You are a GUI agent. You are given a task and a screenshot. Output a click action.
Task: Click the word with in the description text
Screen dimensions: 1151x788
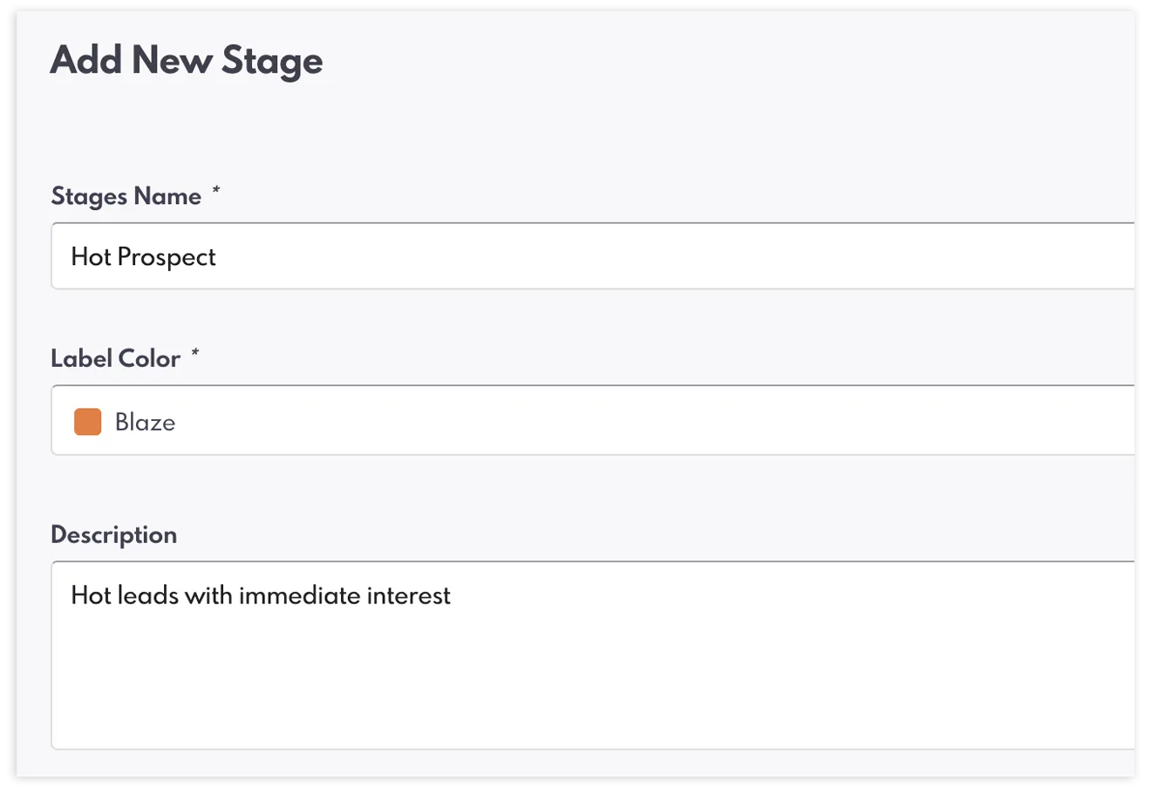[208, 595]
